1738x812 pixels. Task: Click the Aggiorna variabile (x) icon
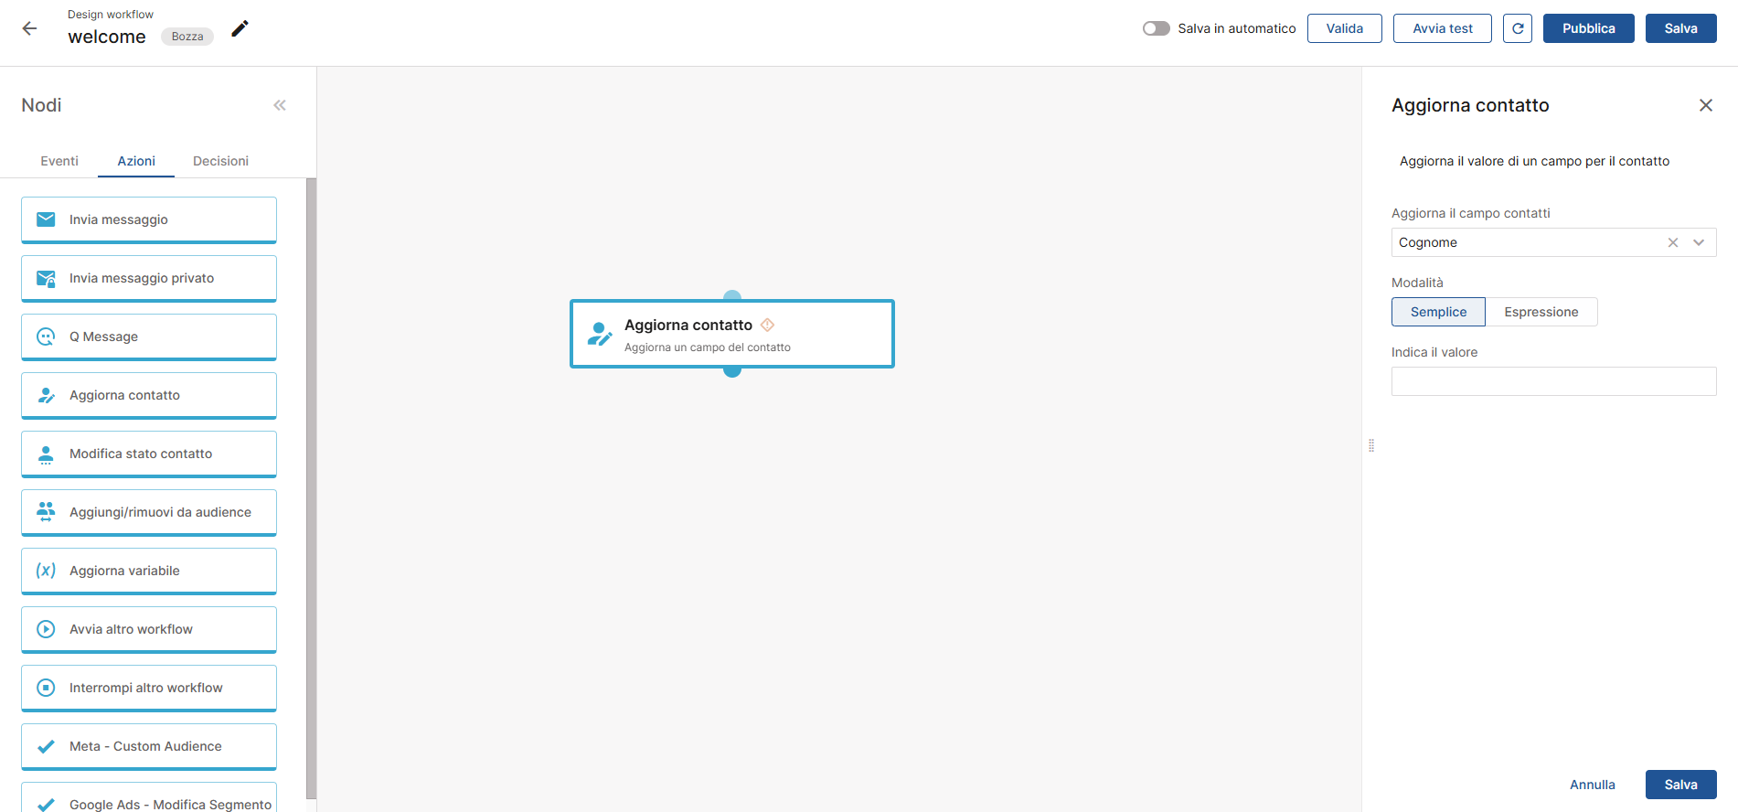[x=46, y=571]
